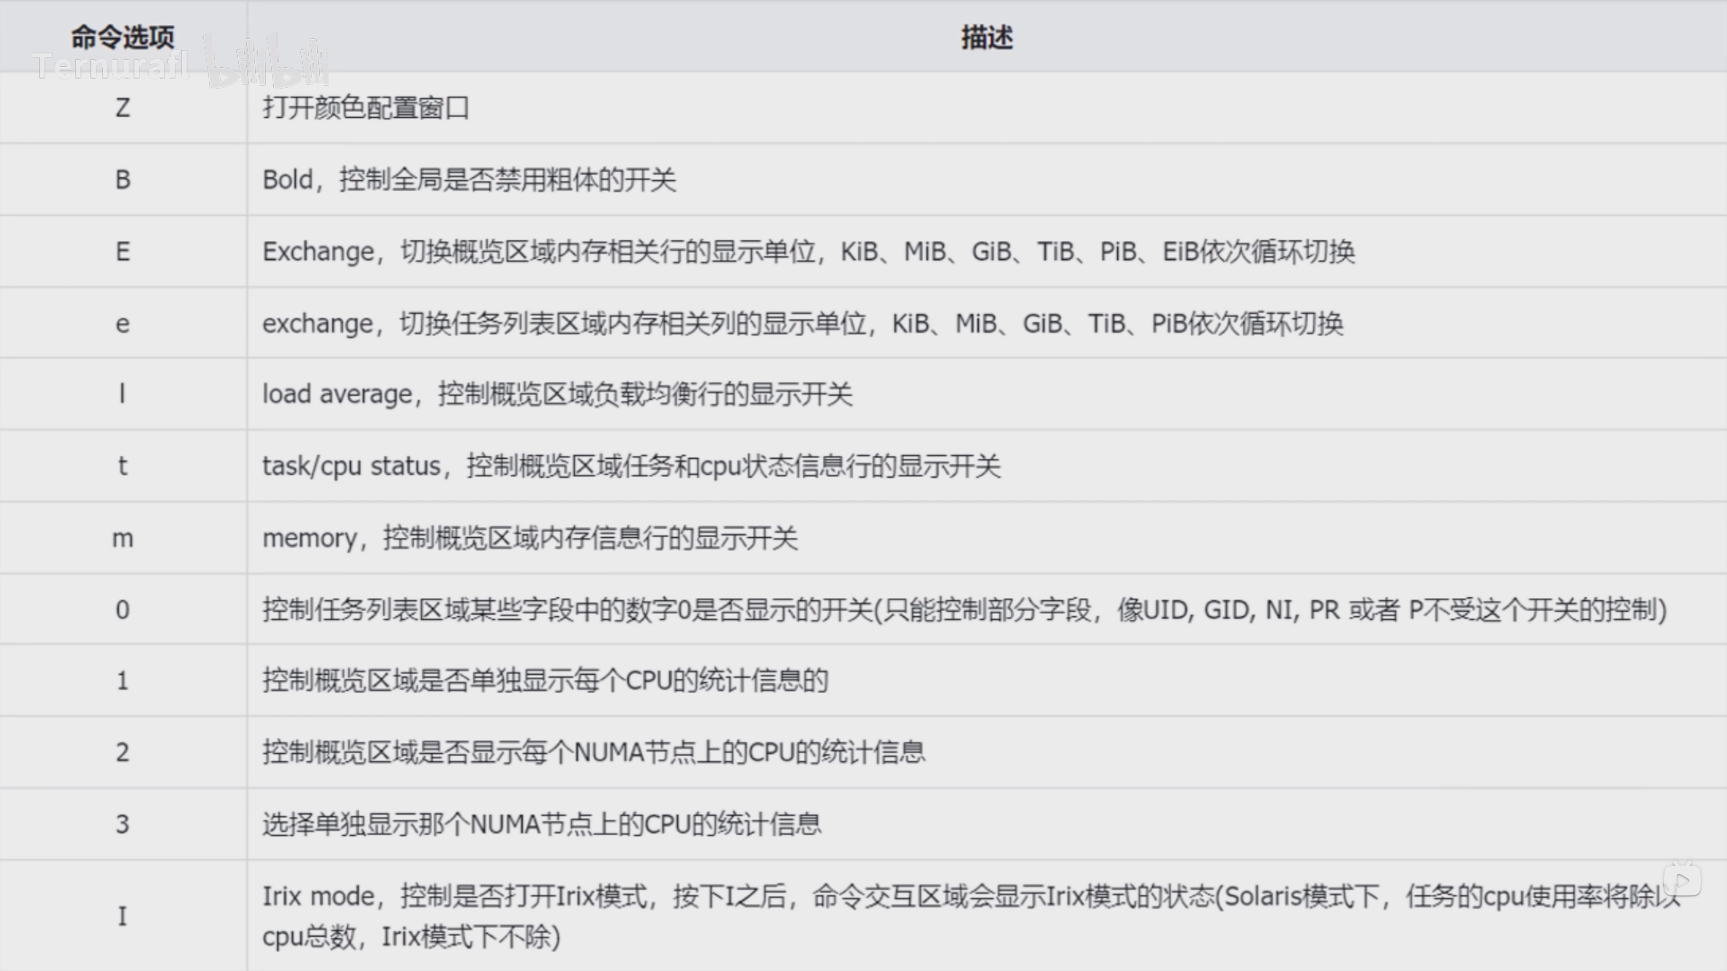Click the 2 command option cell
The width and height of the screenshot is (1727, 971).
(x=123, y=752)
